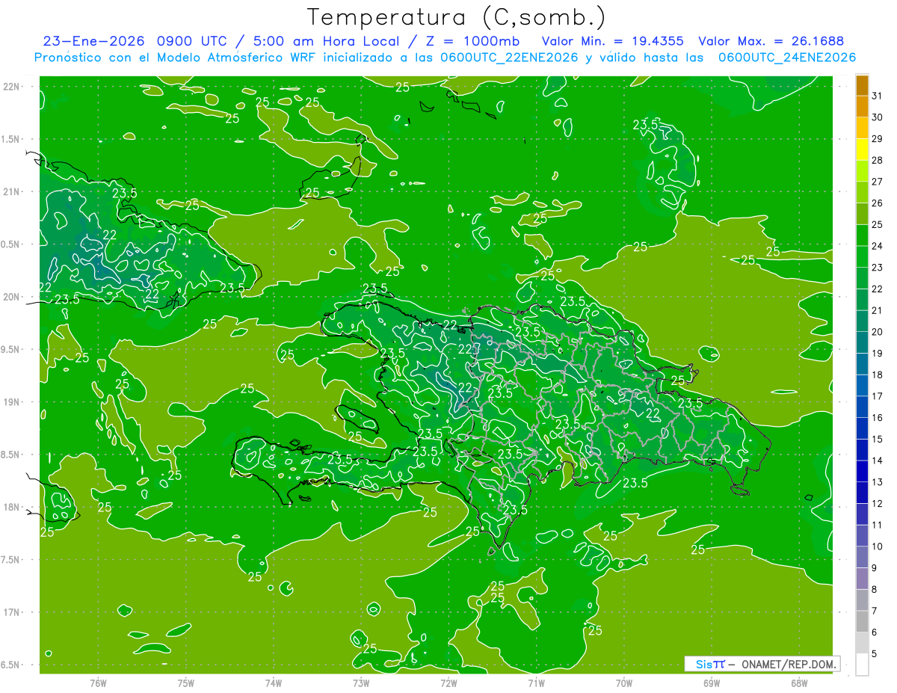Click the colorbar value "20"
Screen dimensions: 897x693
pyautogui.click(x=878, y=331)
